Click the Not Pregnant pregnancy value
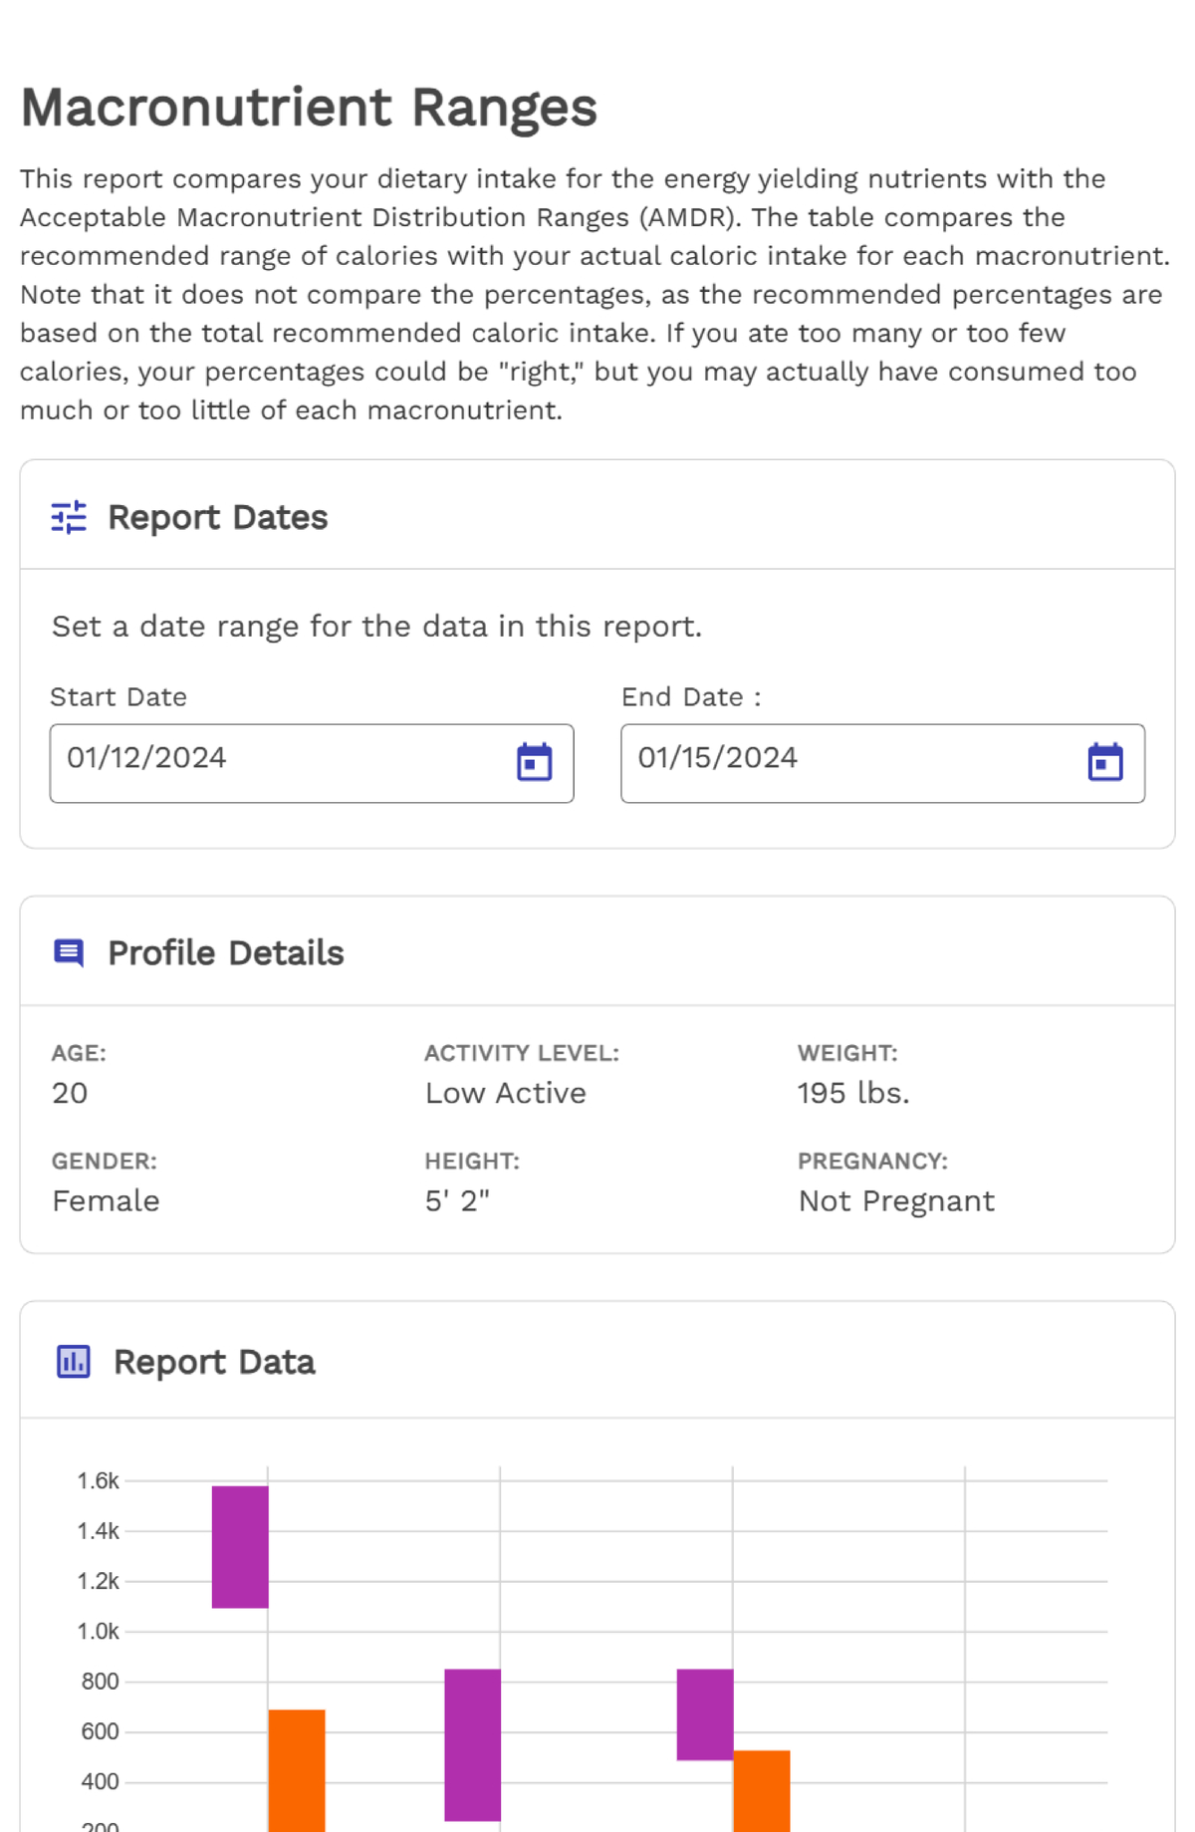 coord(896,1200)
